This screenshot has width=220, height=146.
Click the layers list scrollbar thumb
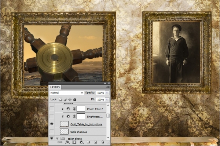(x=108, y=116)
